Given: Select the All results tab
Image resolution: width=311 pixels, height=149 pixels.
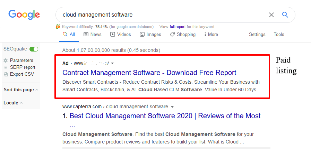Looking at the screenshot, I should tap(69, 35).
